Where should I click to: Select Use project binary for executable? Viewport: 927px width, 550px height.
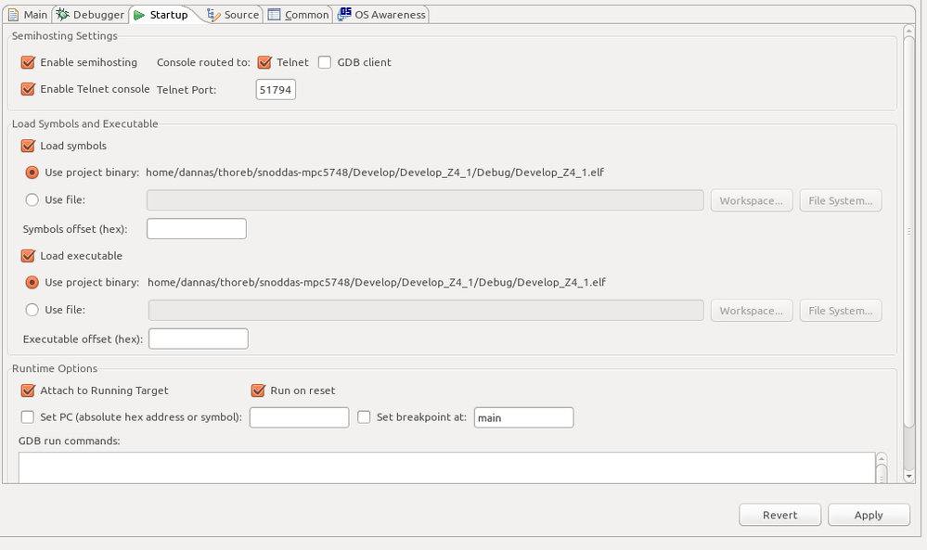tap(32, 282)
